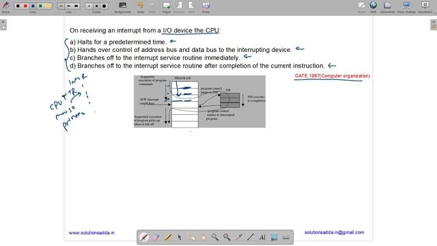Select the green pen color
This screenshot has width=437, height=246.
click(x=41, y=6)
